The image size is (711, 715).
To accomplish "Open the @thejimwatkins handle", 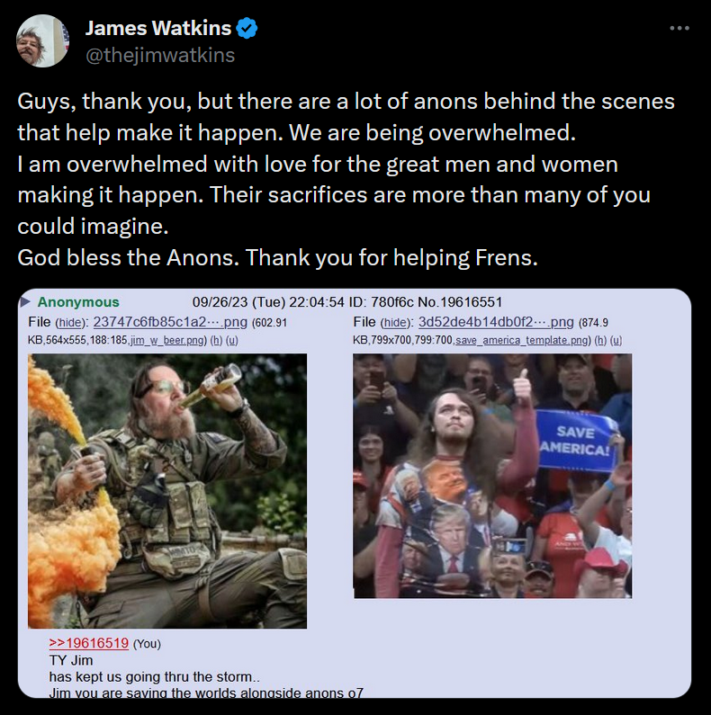I will (x=160, y=55).
